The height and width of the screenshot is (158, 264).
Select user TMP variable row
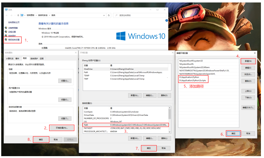126,79
